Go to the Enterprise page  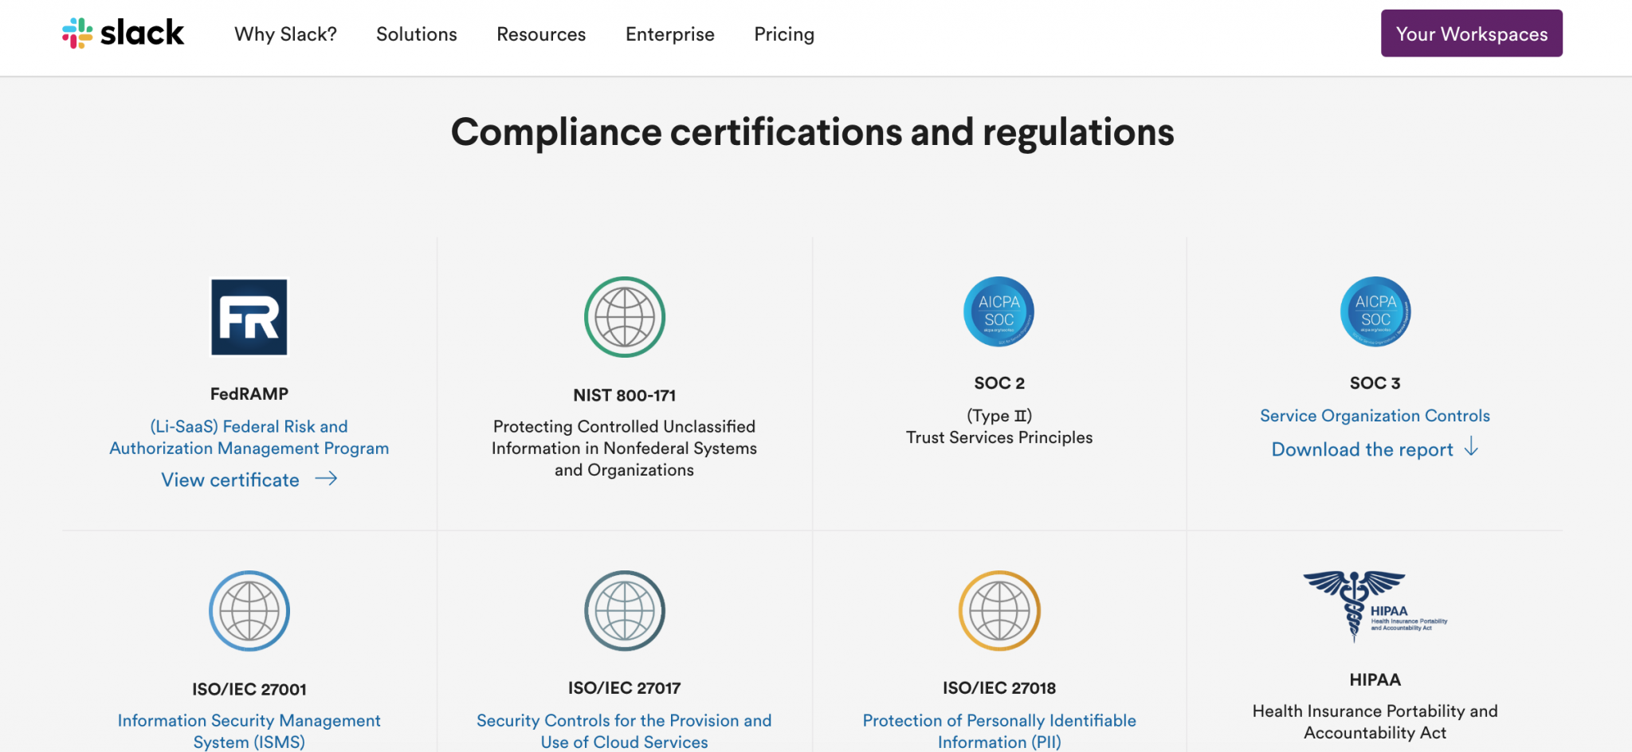(x=670, y=34)
